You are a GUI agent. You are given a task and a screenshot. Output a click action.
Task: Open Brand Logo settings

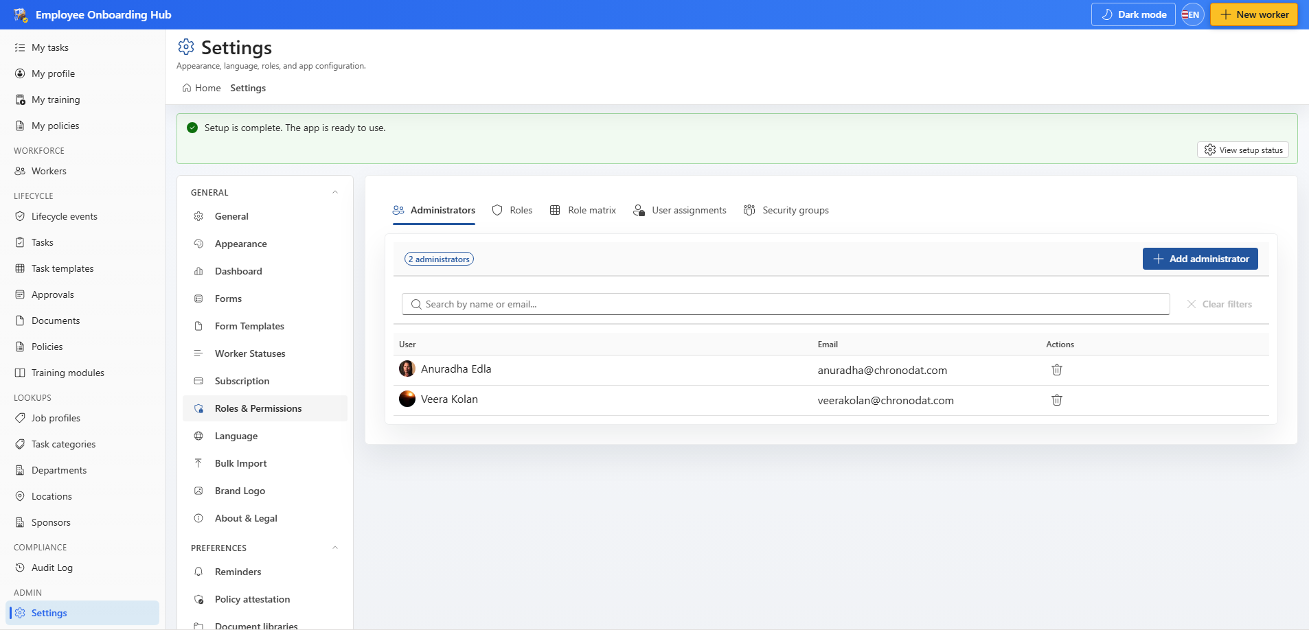coord(265,491)
